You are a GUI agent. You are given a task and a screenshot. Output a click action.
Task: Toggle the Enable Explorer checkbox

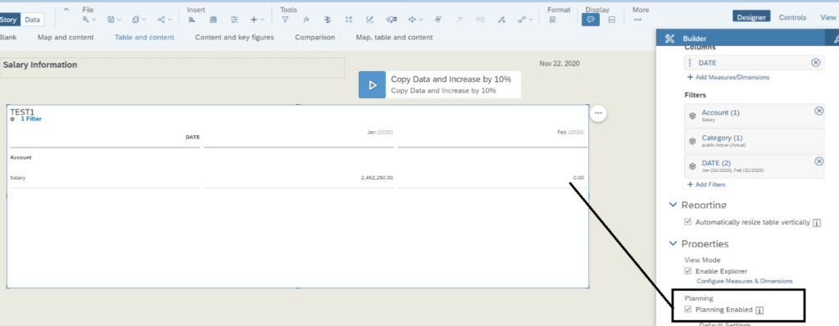pyautogui.click(x=687, y=271)
